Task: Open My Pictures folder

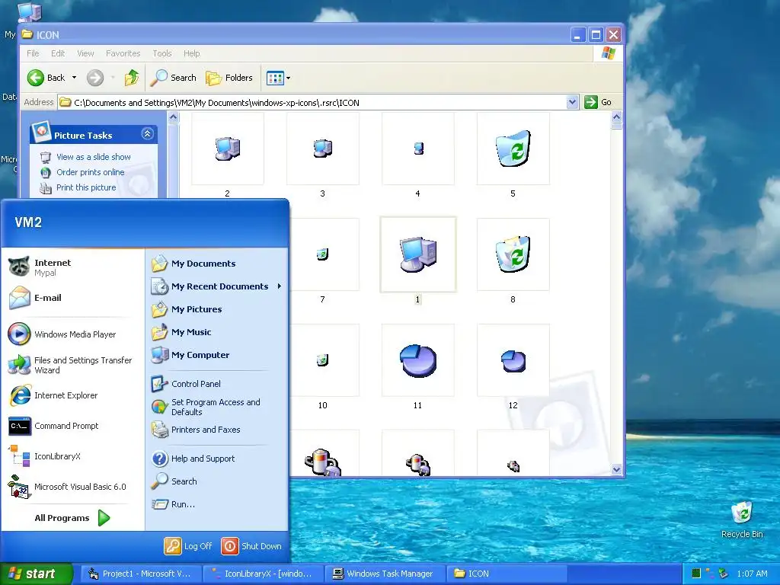Action: pyautogui.click(x=217, y=309)
